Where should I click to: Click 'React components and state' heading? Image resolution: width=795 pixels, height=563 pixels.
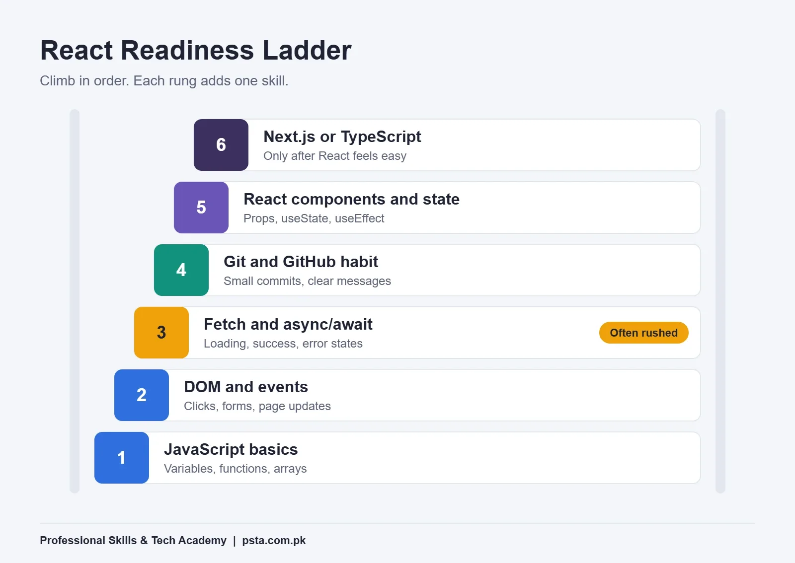(x=351, y=199)
